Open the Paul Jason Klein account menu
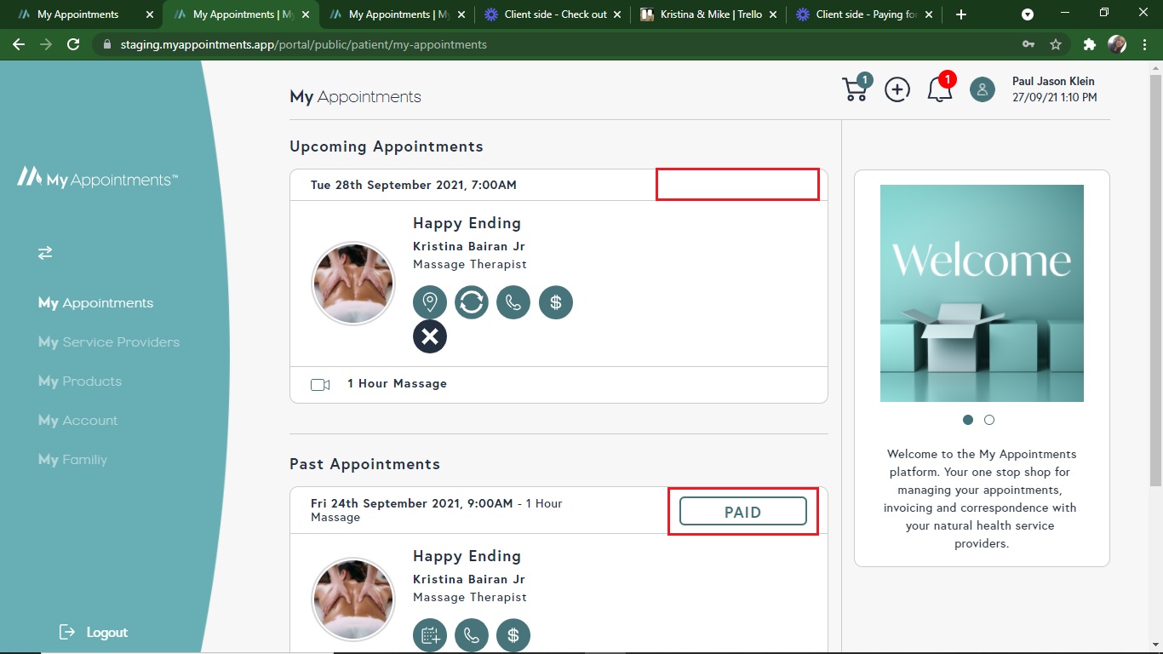This screenshot has height=654, width=1163. tap(1053, 82)
